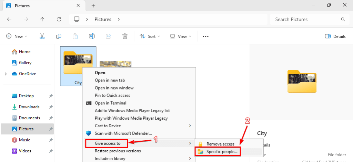Viewport: 353px width, 162px height.
Task: Click the search magnifier icon
Action: click(343, 19)
